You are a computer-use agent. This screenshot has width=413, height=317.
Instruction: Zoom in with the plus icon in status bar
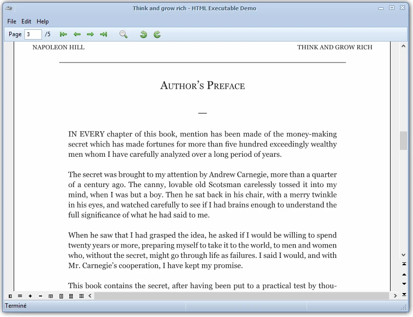30,296
